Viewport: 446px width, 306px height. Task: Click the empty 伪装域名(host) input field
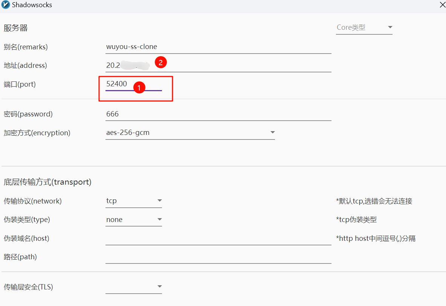[x=218, y=239]
